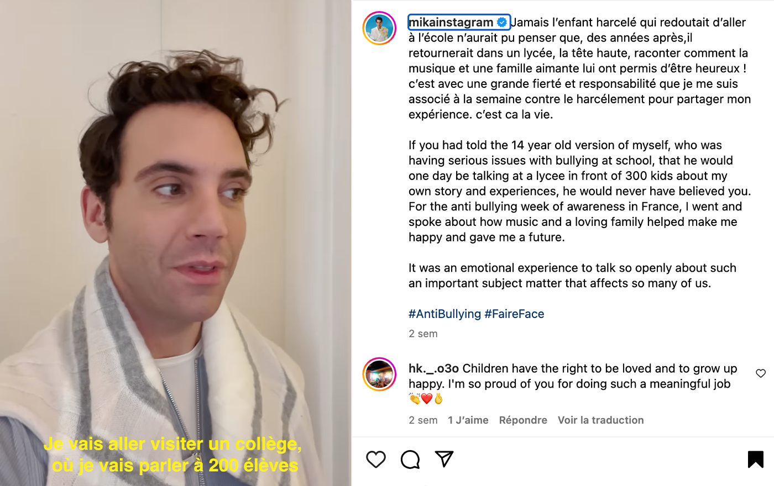Click the English caption paragraph
This screenshot has height=486, width=774.
point(579,191)
